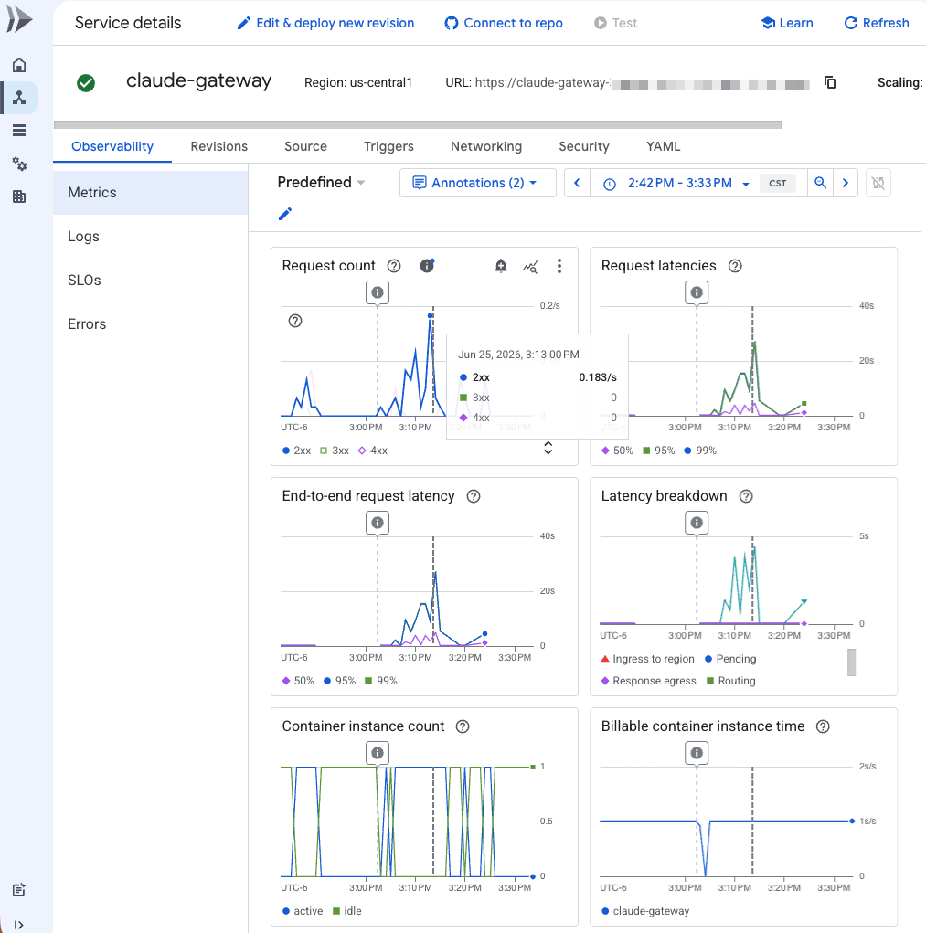Create alert with bell icon on Request count
The width and height of the screenshot is (926, 933).
[x=501, y=266]
